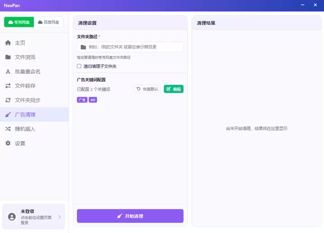Enable the 递归清理子文件夹 checkbox

pos(79,66)
